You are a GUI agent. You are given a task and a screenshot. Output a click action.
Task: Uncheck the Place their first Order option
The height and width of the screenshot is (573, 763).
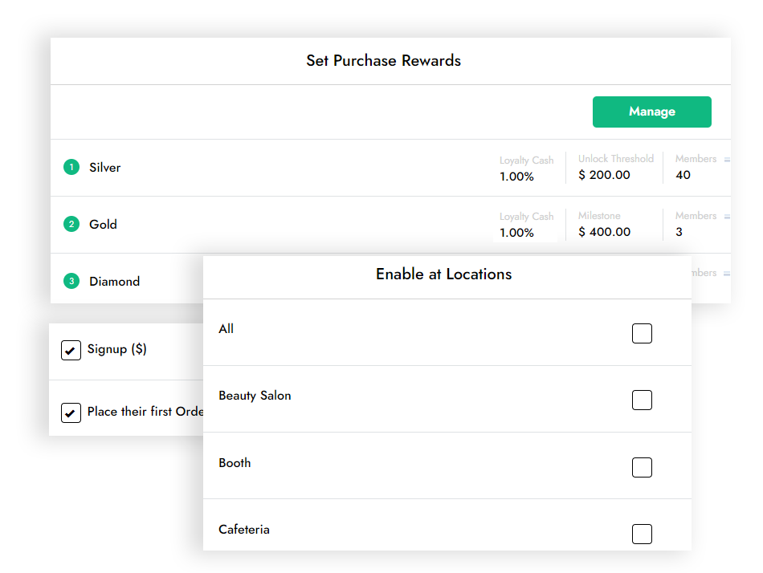[70, 412]
